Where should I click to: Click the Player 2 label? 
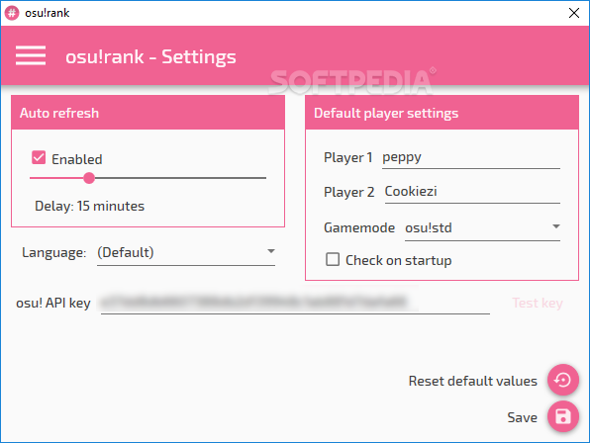(x=348, y=192)
